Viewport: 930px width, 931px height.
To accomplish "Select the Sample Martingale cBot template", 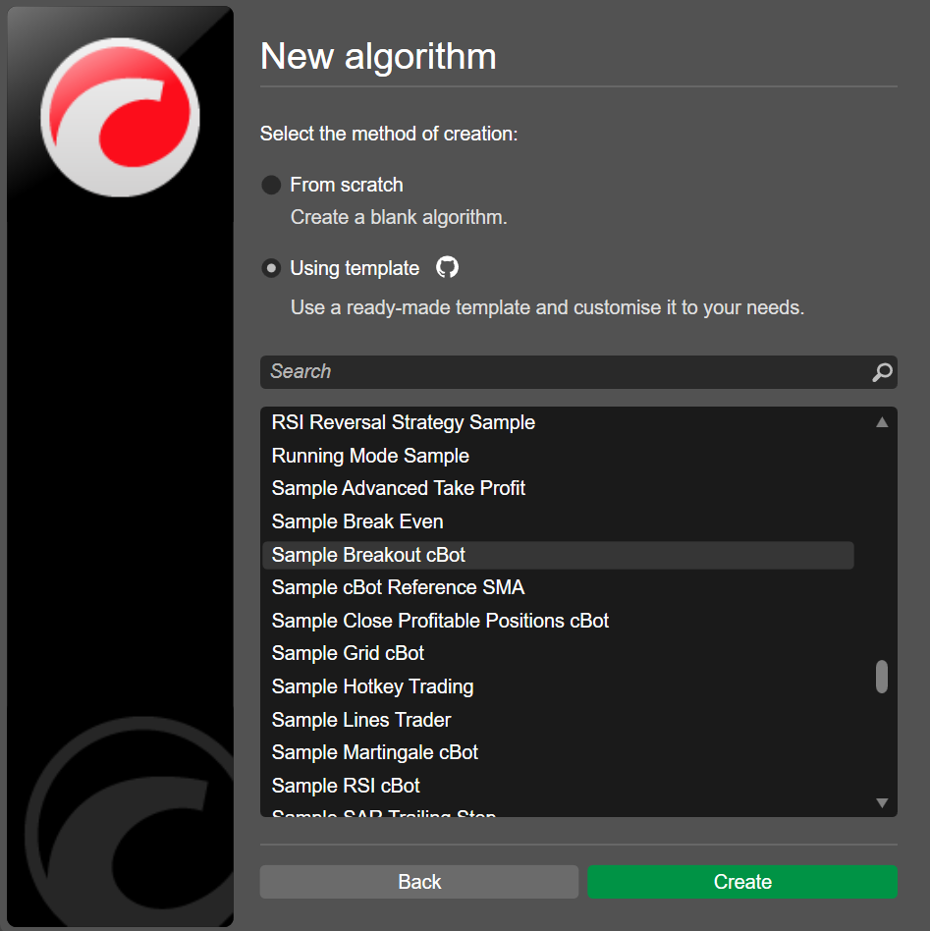I will (374, 752).
